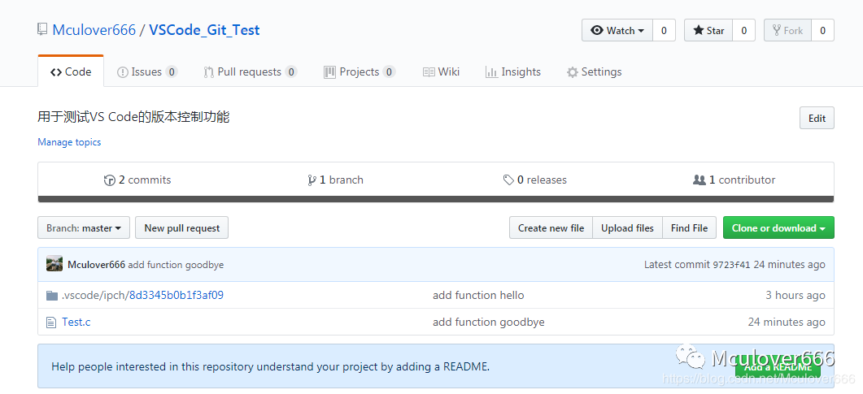Click the New pull request button
The height and width of the screenshot is (394, 863).
181,228
